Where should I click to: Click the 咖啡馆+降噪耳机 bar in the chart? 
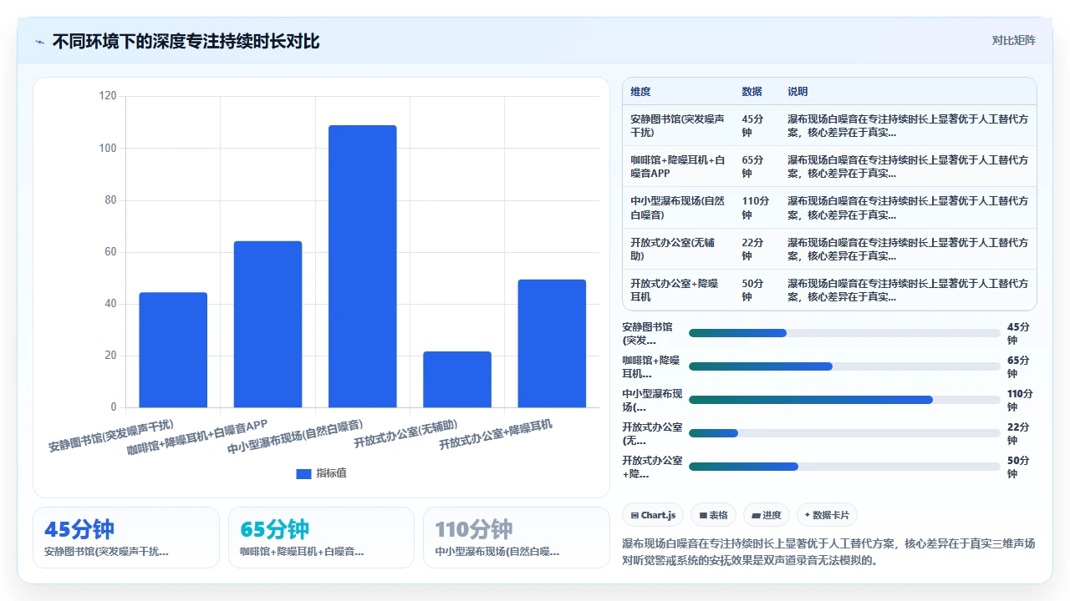[x=267, y=324]
